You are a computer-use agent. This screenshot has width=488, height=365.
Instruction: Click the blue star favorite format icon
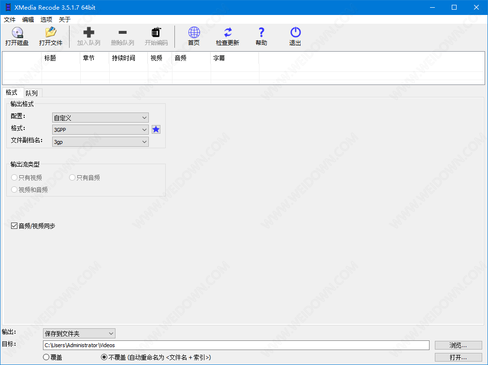[156, 129]
